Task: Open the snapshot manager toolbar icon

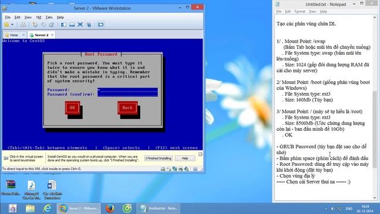Action: (52, 24)
